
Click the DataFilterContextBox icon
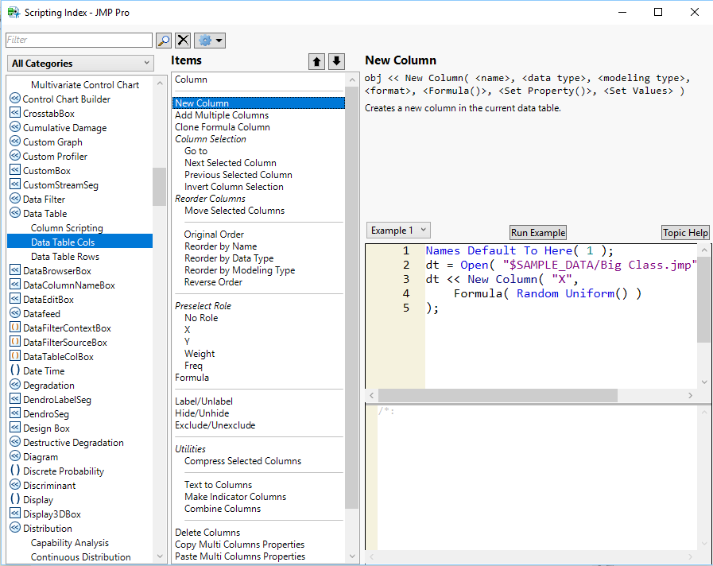(14, 328)
